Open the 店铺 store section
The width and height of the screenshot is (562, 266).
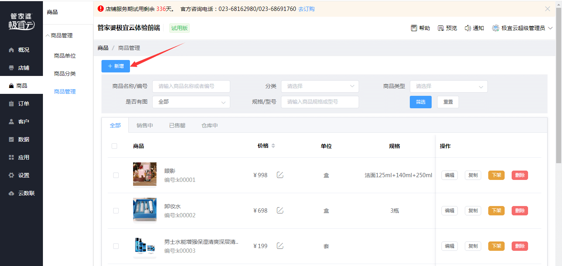coord(21,68)
